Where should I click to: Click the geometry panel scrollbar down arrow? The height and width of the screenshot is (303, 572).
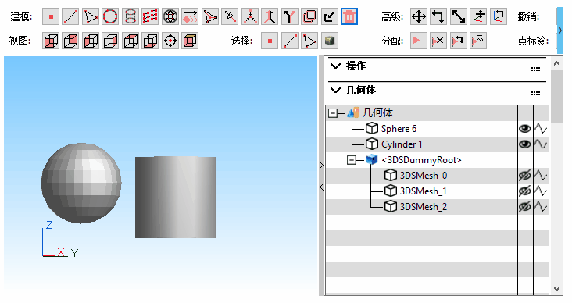pos(556,289)
